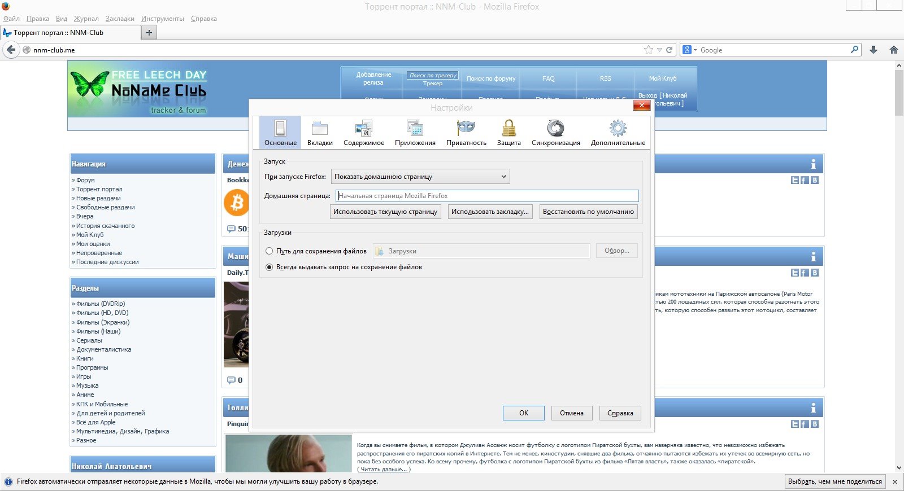Click the search magnifier icon
The width and height of the screenshot is (904, 491).
click(x=854, y=50)
